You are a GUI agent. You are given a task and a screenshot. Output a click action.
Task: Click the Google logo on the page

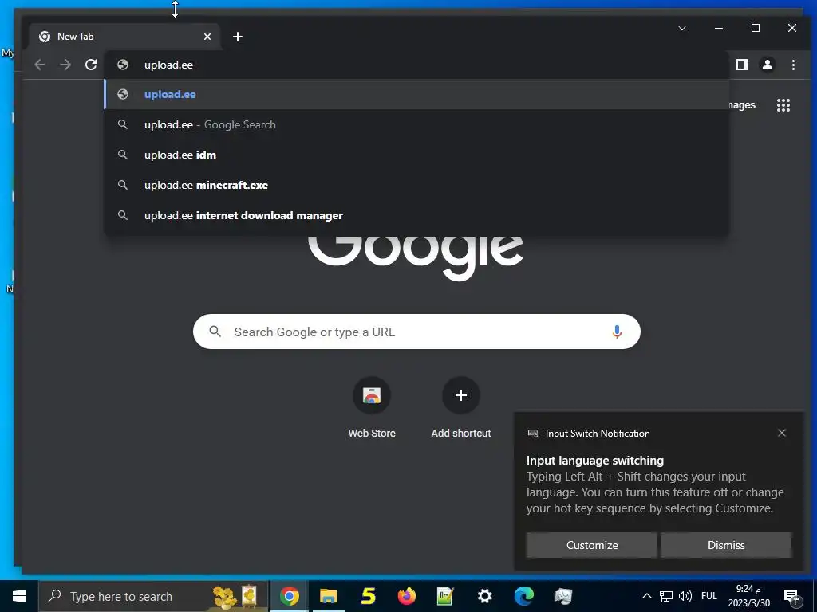coord(416,257)
